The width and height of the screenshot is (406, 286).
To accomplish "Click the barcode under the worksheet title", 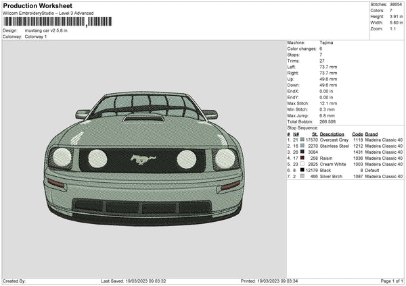I will point(58,22).
